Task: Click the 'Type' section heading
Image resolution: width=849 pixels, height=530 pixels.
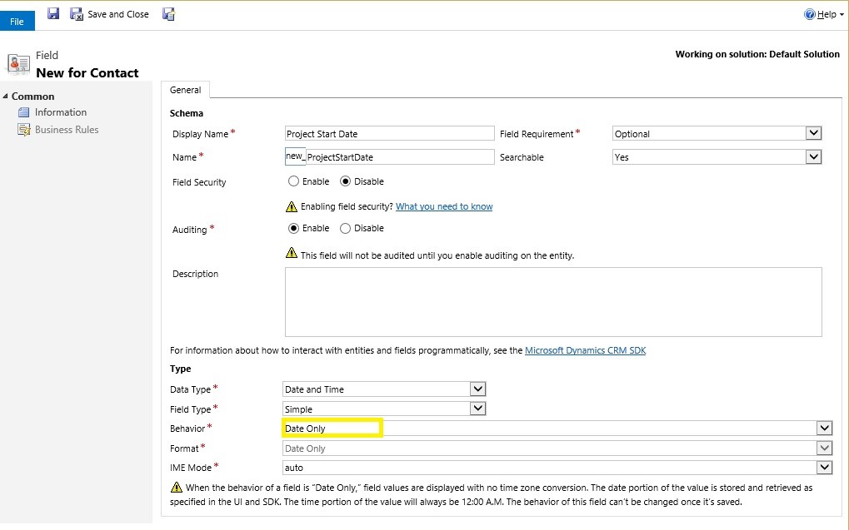Action: point(180,369)
